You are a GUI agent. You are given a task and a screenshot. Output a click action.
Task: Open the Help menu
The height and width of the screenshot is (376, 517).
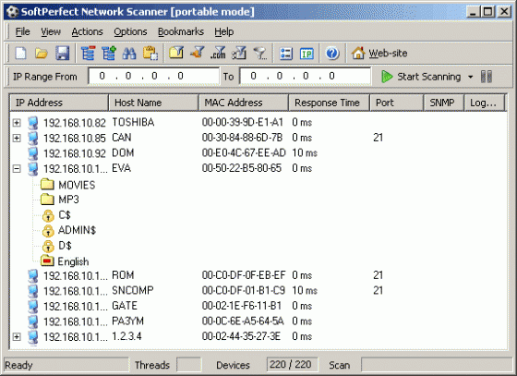(224, 31)
